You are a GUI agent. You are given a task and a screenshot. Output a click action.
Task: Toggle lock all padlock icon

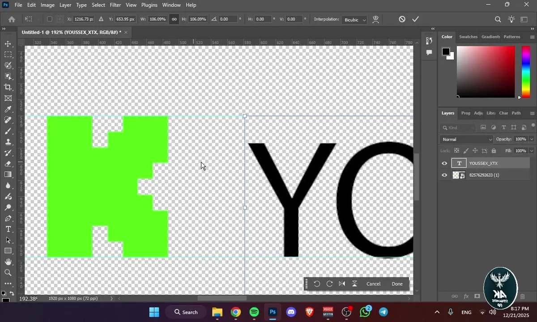tap(494, 151)
